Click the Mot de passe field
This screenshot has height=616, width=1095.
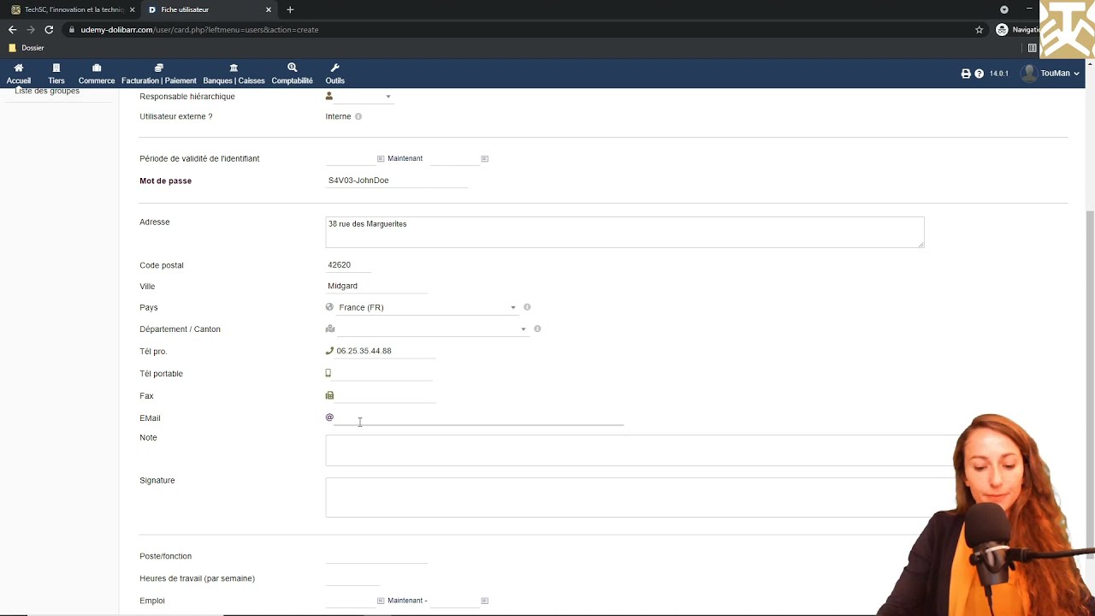coord(397,181)
